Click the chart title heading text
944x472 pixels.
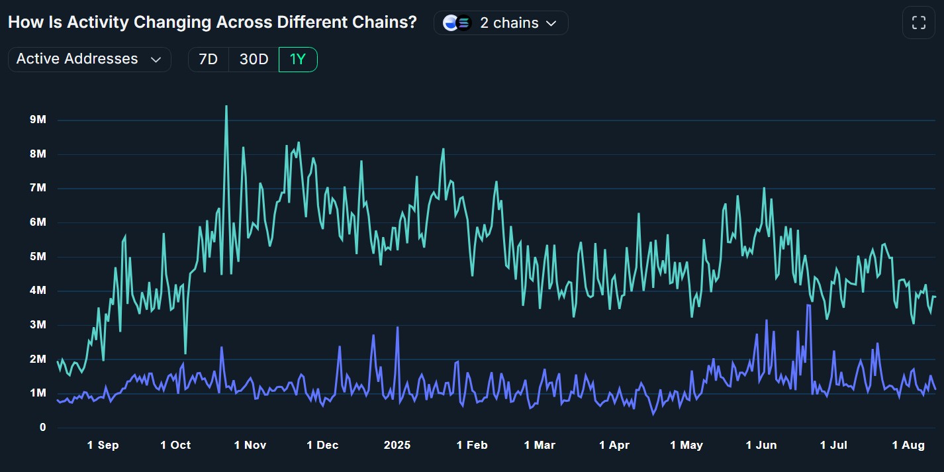pos(212,22)
